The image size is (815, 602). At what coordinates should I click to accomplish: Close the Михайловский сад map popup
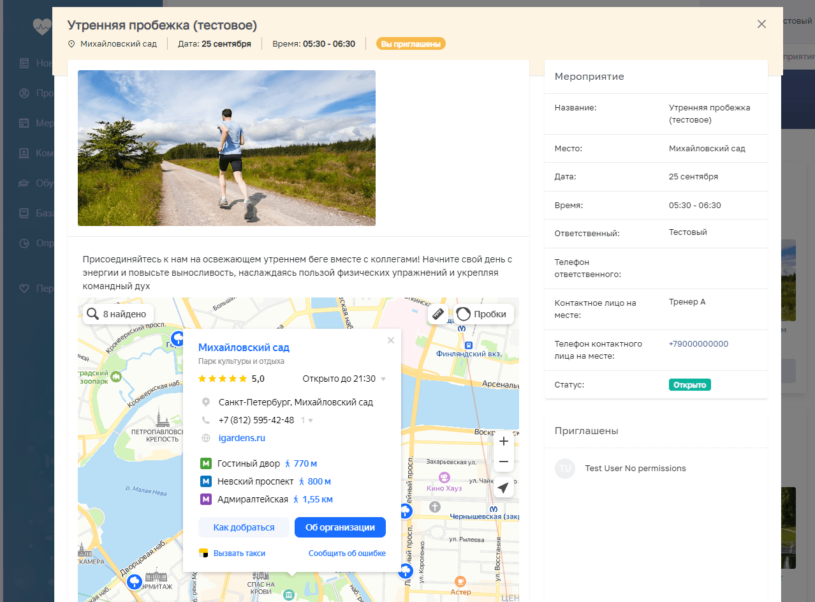391,340
